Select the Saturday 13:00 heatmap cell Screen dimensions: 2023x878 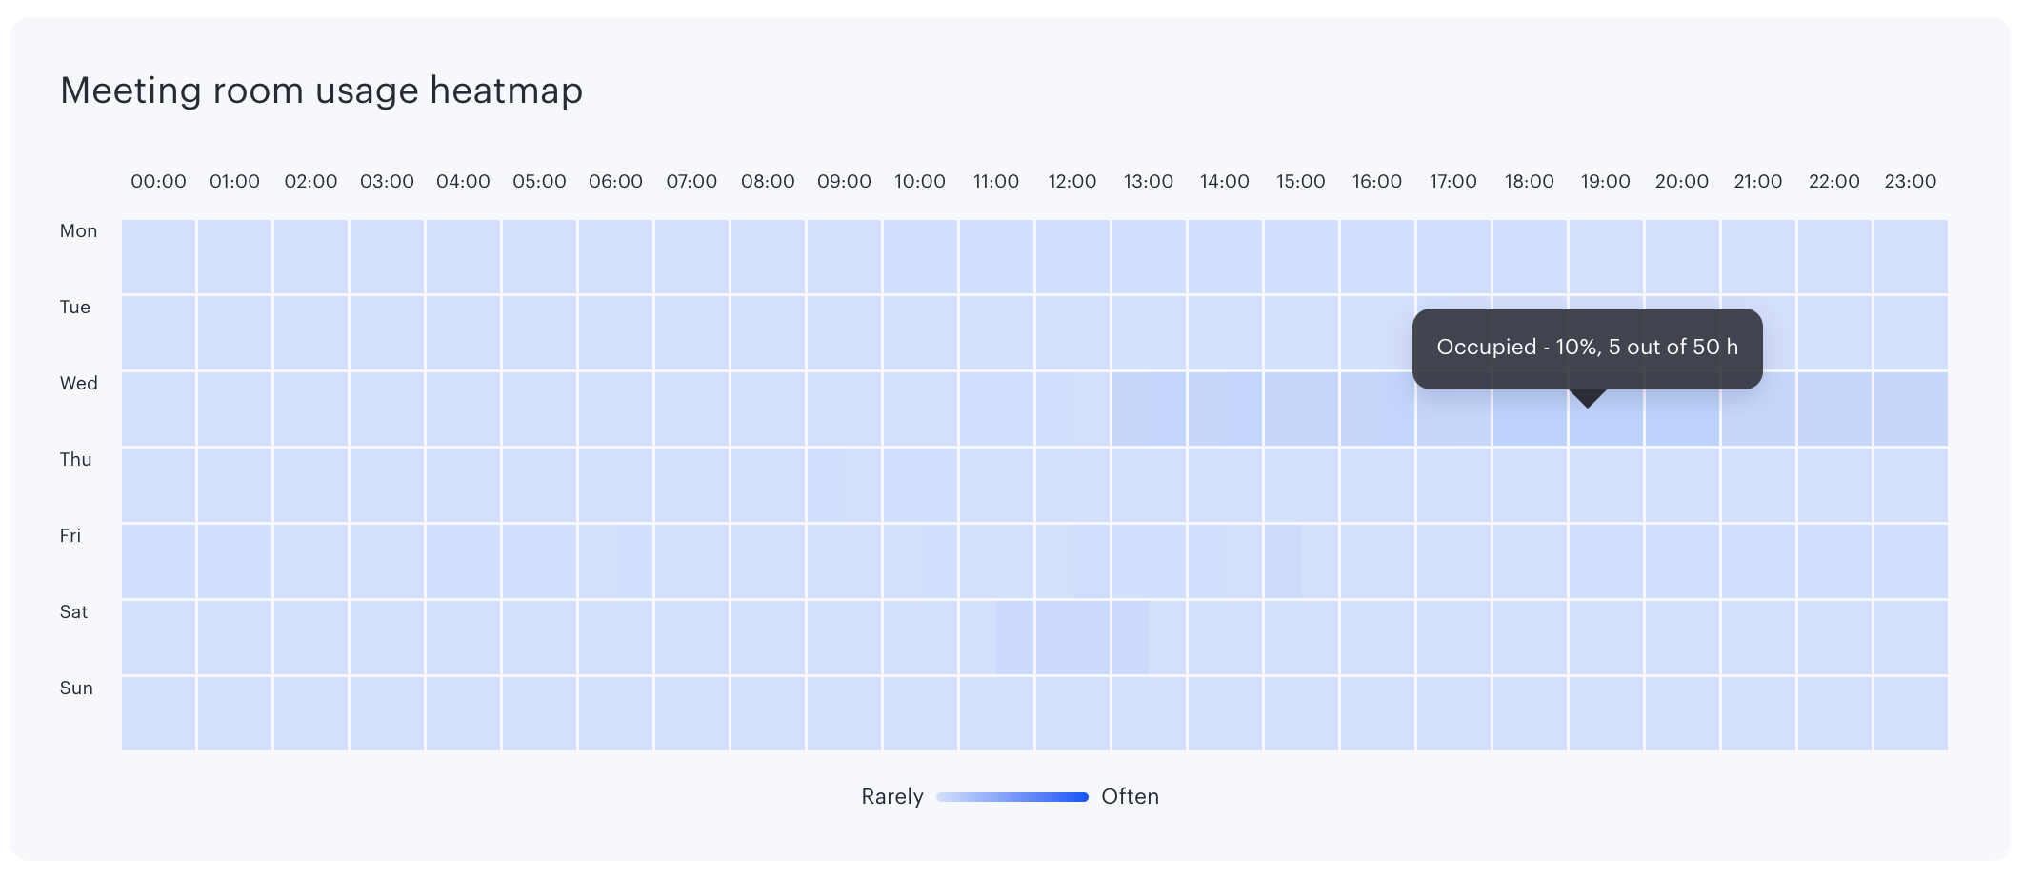[x=1149, y=637]
